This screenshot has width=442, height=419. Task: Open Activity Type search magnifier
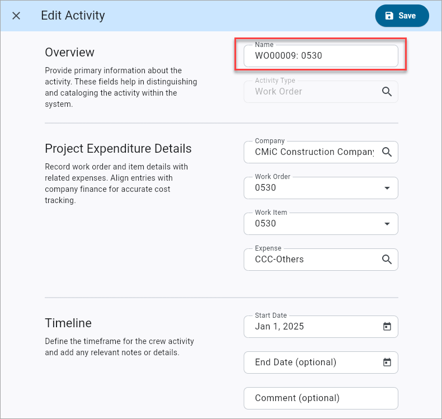(387, 92)
